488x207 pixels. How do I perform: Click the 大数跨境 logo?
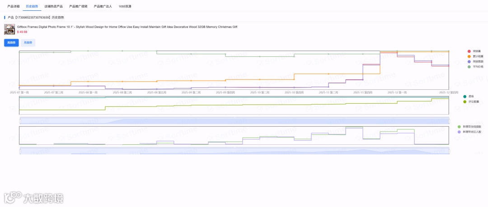click(33, 198)
